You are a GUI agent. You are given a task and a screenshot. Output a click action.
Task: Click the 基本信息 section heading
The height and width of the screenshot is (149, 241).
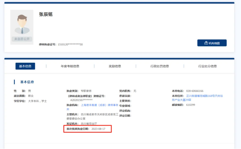tap(27, 82)
